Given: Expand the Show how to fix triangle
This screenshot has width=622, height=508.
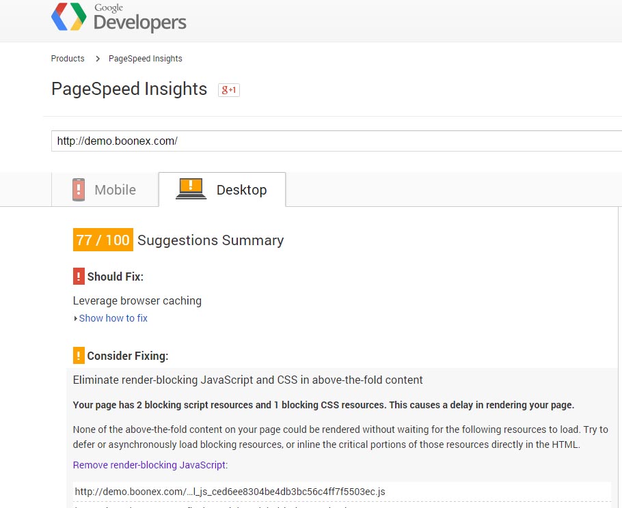Looking at the screenshot, I should pos(75,318).
